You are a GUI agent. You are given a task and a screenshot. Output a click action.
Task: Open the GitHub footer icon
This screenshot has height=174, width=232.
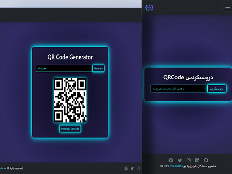(206, 160)
